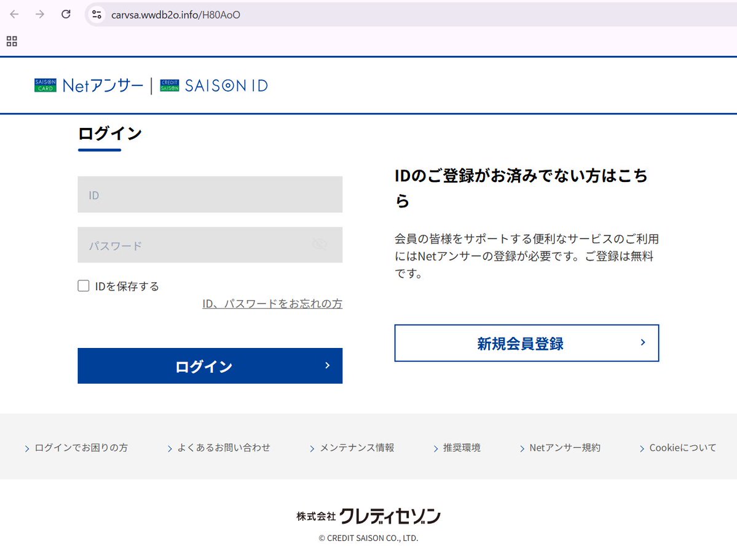Image resolution: width=737 pixels, height=549 pixels.
Task: Toggle password visibility eye icon
Action: point(320,245)
